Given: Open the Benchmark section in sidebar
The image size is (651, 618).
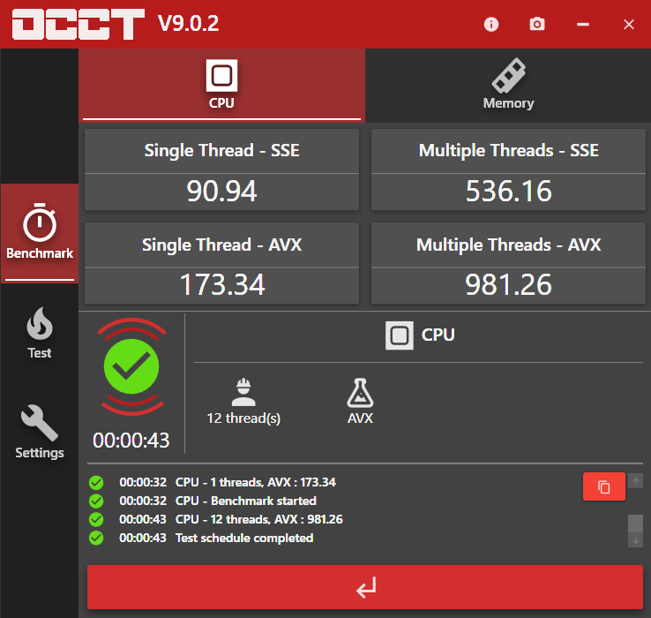Looking at the screenshot, I should (x=40, y=233).
